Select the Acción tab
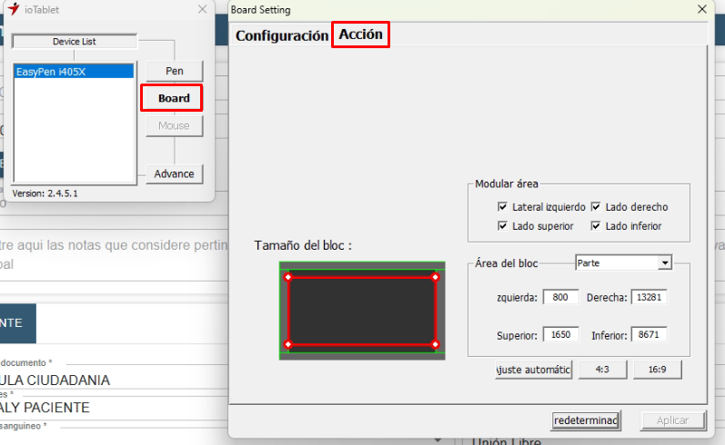Image resolution: width=725 pixels, height=445 pixels. coord(360,35)
